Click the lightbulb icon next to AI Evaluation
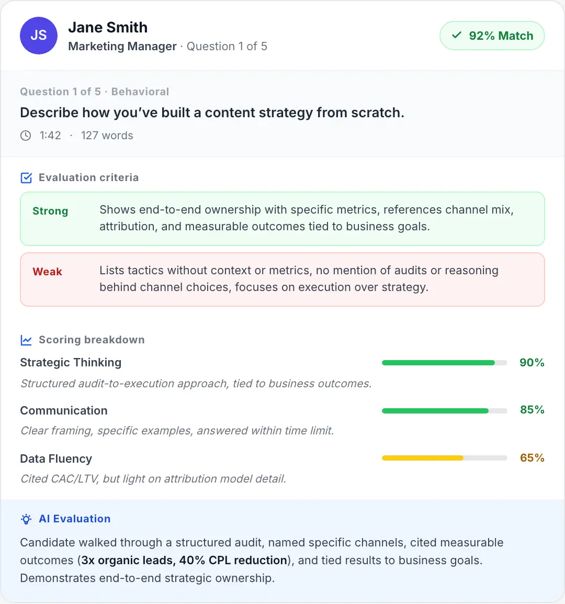The width and height of the screenshot is (565, 604). coord(26,519)
